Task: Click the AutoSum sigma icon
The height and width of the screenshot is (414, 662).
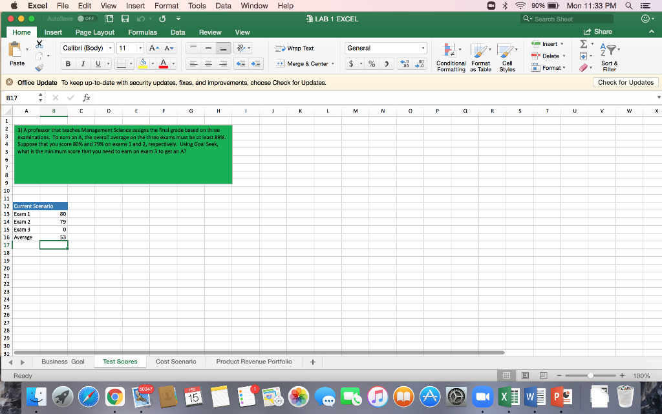Action: (584, 44)
